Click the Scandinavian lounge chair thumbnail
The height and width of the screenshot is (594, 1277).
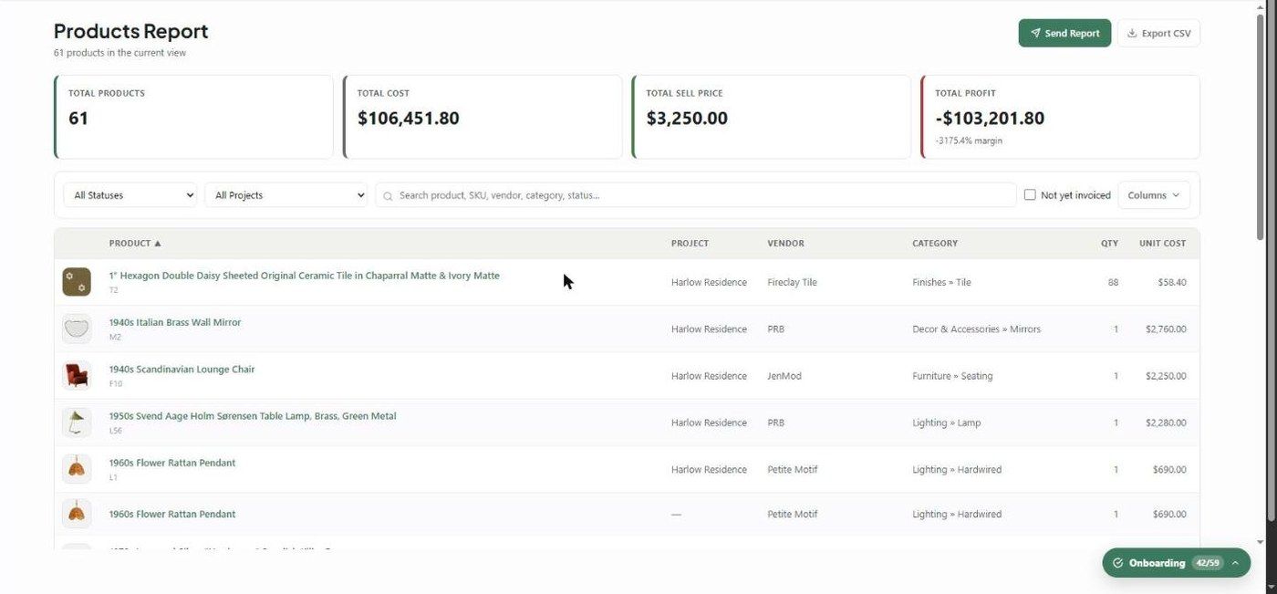pyautogui.click(x=77, y=376)
